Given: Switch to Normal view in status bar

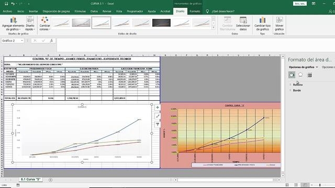Looking at the screenshot, I should [287, 185].
